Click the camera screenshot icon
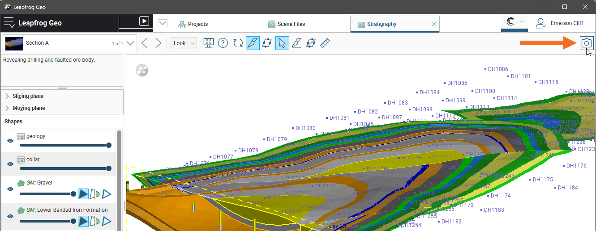 coord(586,43)
